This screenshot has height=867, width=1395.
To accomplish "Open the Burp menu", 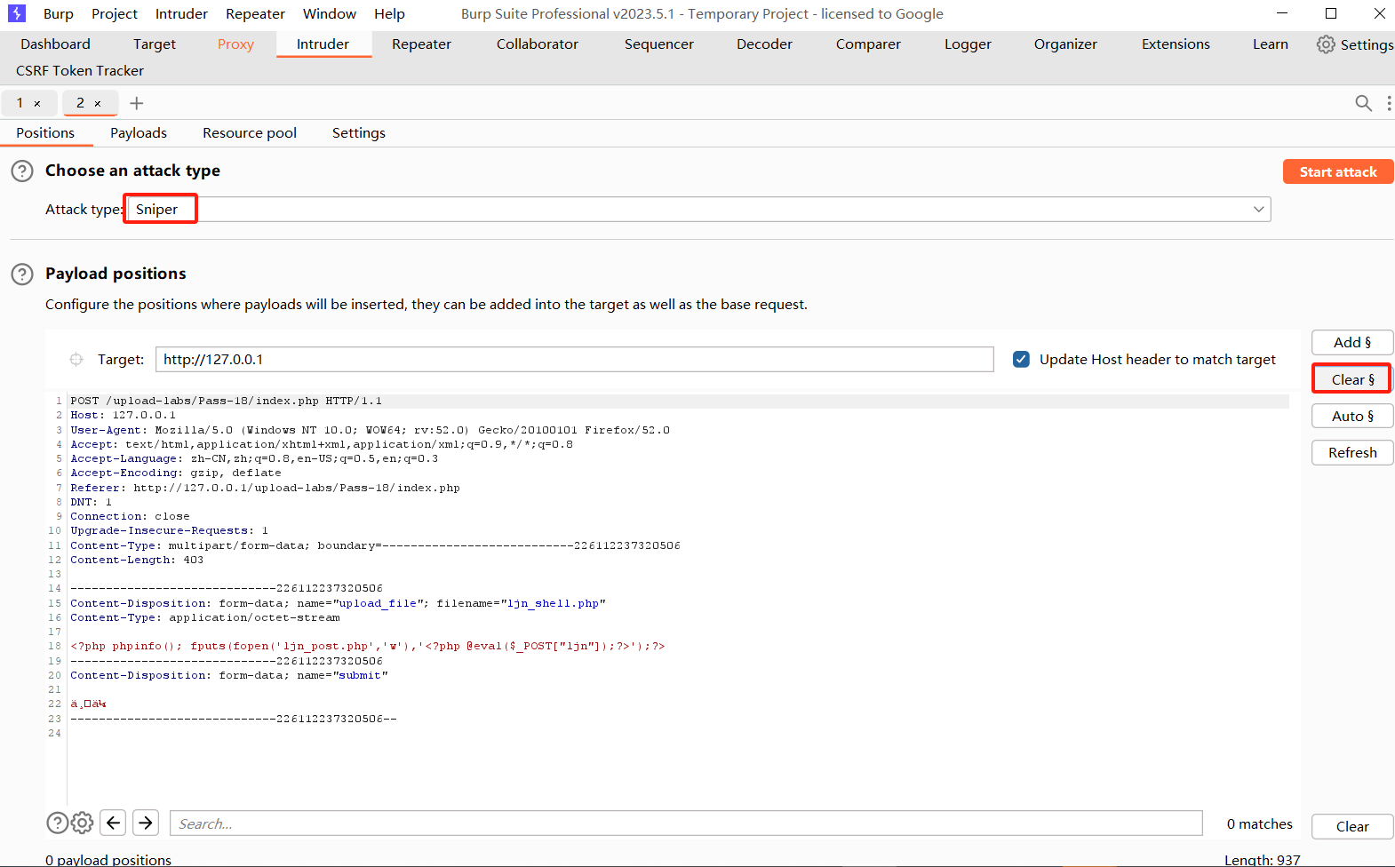I will tap(59, 13).
